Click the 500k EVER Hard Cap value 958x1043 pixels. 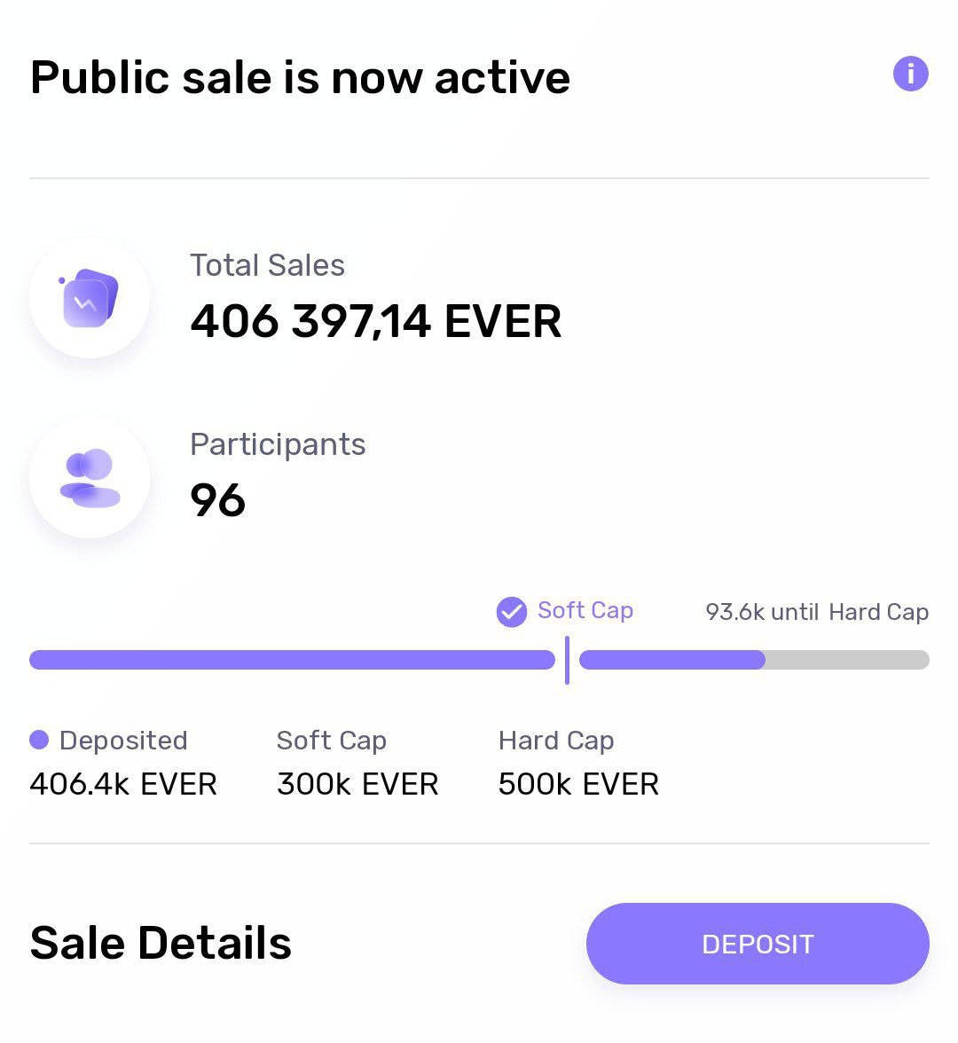coord(578,784)
